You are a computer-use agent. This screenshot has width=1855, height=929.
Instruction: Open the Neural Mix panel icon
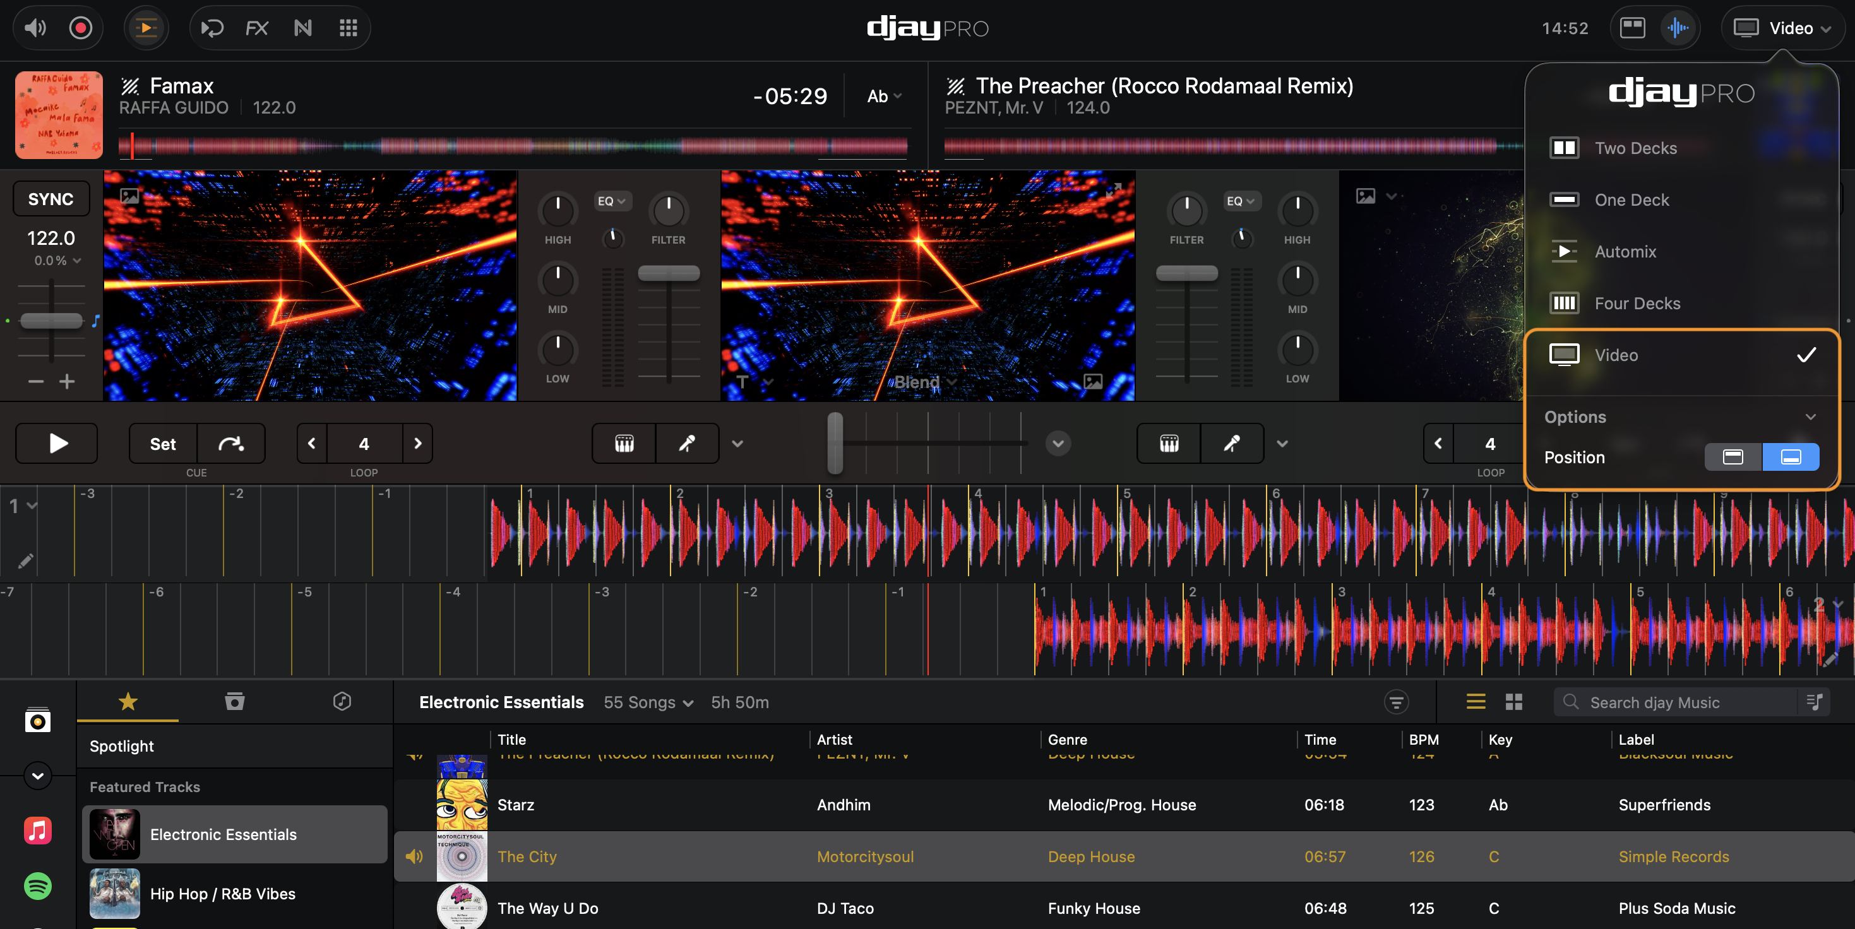pyautogui.click(x=303, y=28)
